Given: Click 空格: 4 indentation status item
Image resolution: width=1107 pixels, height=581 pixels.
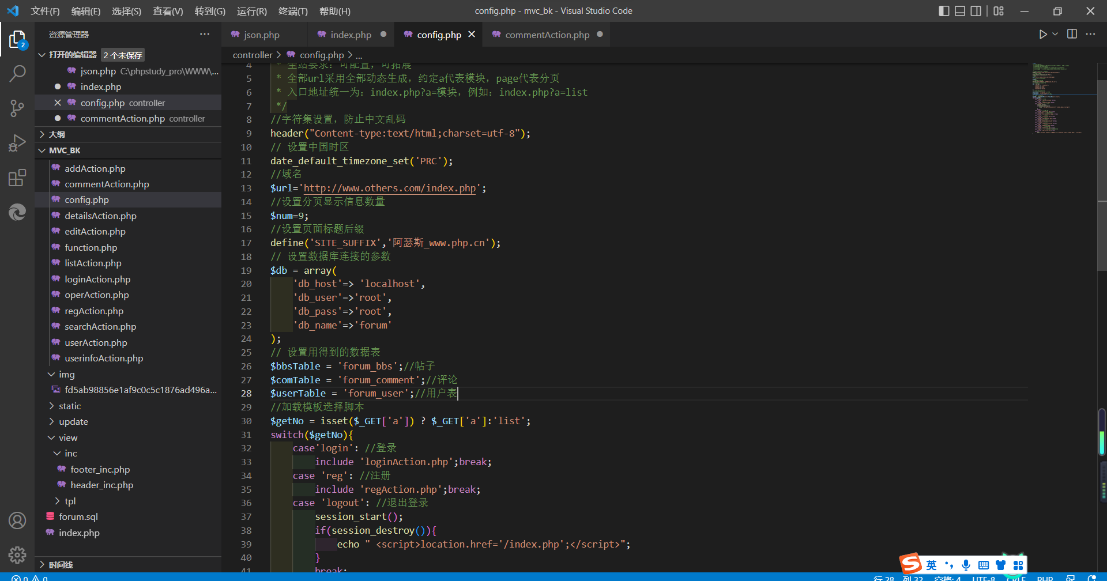Looking at the screenshot, I should [947, 578].
